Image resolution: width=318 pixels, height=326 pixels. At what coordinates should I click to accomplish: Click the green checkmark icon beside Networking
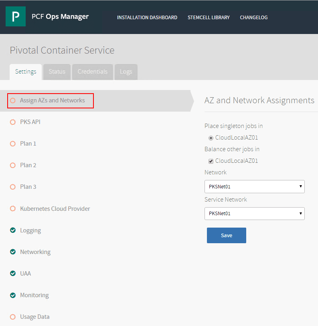pyautogui.click(x=13, y=252)
